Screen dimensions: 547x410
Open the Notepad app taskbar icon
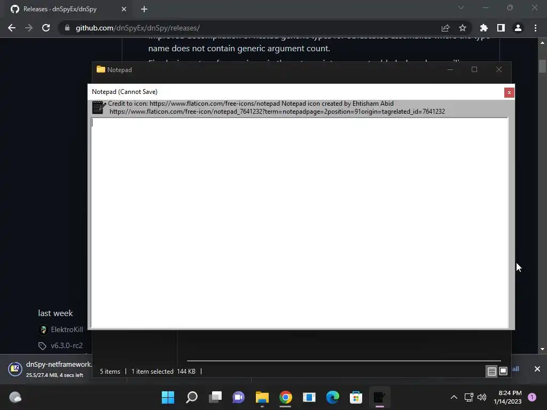tap(379, 397)
